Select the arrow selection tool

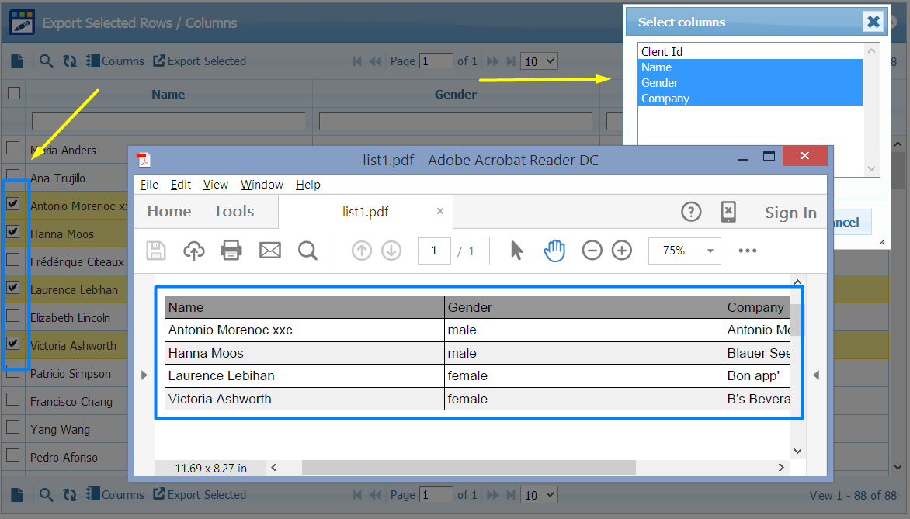516,250
